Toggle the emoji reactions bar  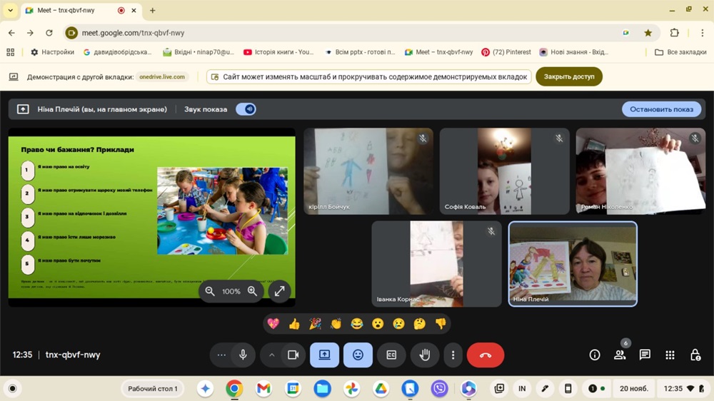[358, 355]
